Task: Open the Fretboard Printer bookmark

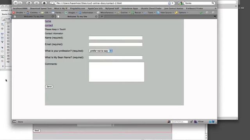Action: (195, 9)
